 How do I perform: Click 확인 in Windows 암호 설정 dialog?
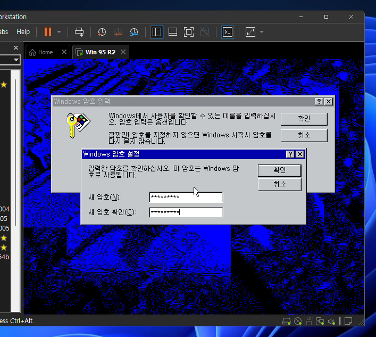pos(280,170)
